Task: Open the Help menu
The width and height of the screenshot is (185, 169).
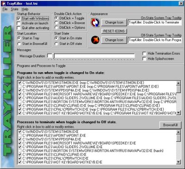Action: coord(25,9)
